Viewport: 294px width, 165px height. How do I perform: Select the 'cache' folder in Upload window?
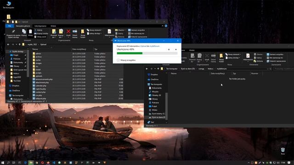(38, 60)
